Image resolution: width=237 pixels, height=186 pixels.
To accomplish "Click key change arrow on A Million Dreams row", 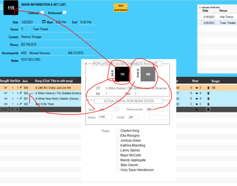I will click(x=196, y=93).
